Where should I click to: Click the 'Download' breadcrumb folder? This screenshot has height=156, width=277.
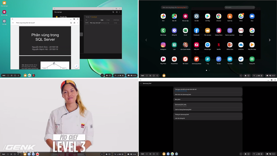(94, 17)
